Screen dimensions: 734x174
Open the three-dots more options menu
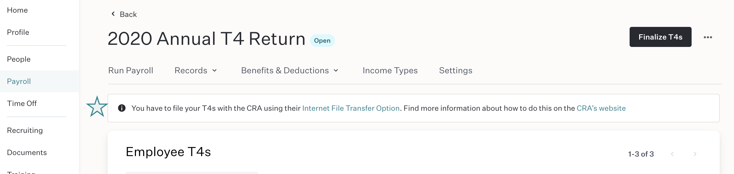pos(708,37)
